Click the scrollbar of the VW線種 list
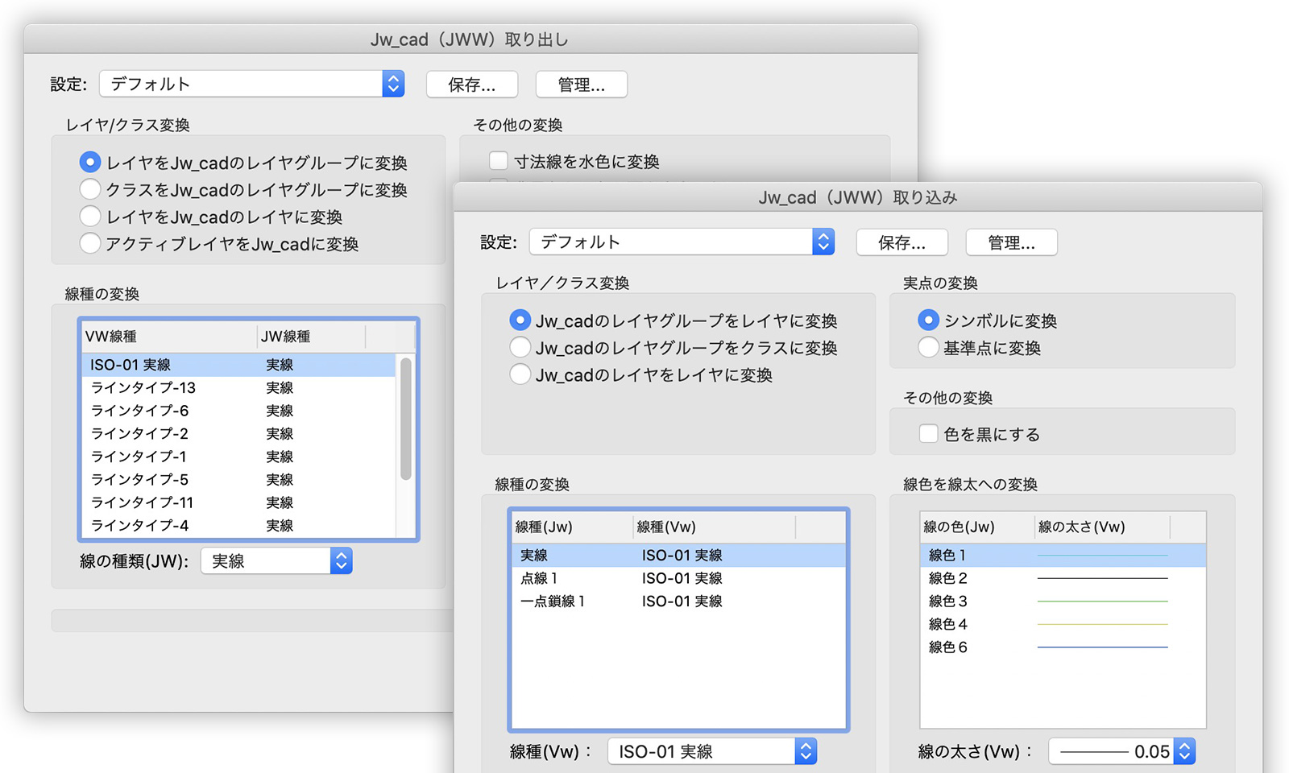This screenshot has width=1289, height=773. (x=406, y=419)
